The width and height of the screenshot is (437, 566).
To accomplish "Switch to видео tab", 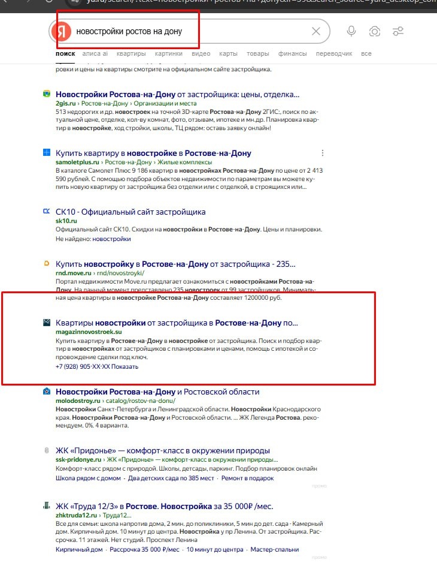I will point(201,53).
